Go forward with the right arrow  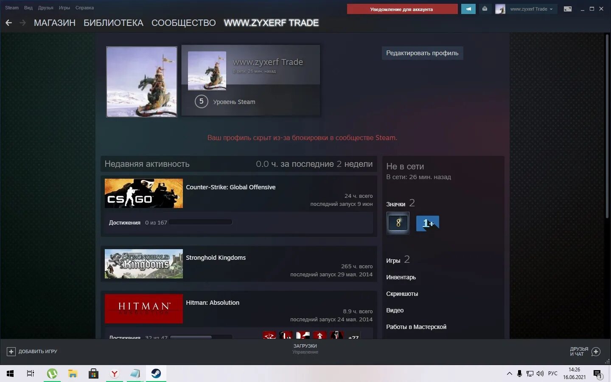point(23,23)
